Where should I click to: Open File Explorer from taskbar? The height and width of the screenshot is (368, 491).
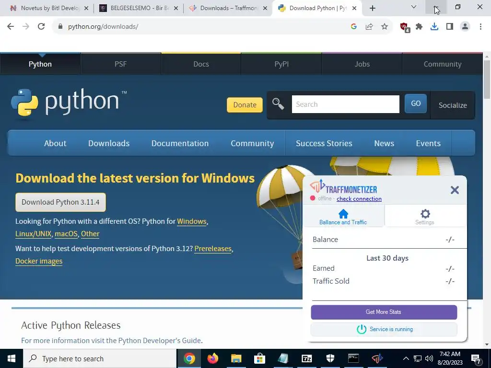tap(236, 358)
